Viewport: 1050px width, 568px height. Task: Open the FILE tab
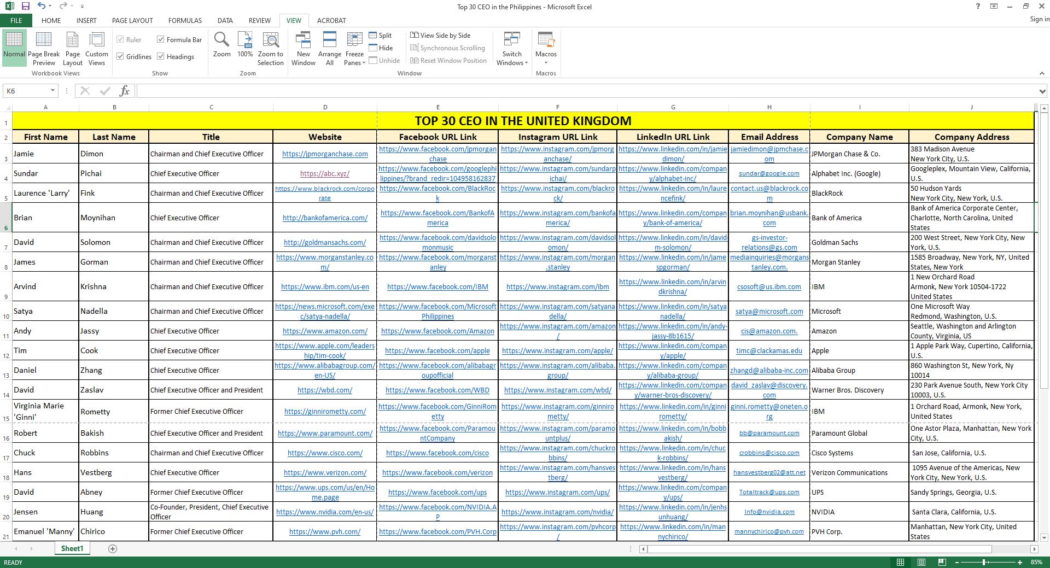tap(16, 20)
